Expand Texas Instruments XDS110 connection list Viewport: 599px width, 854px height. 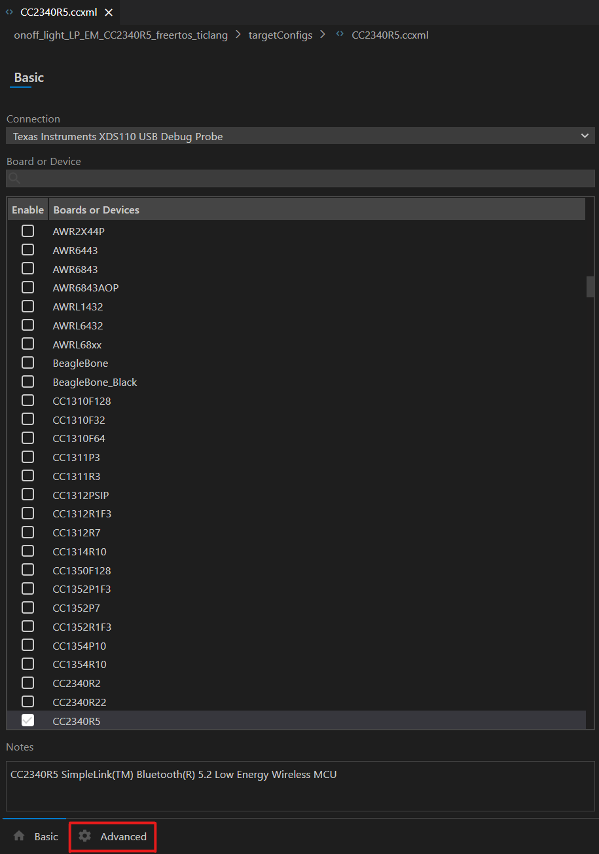[295, 136]
